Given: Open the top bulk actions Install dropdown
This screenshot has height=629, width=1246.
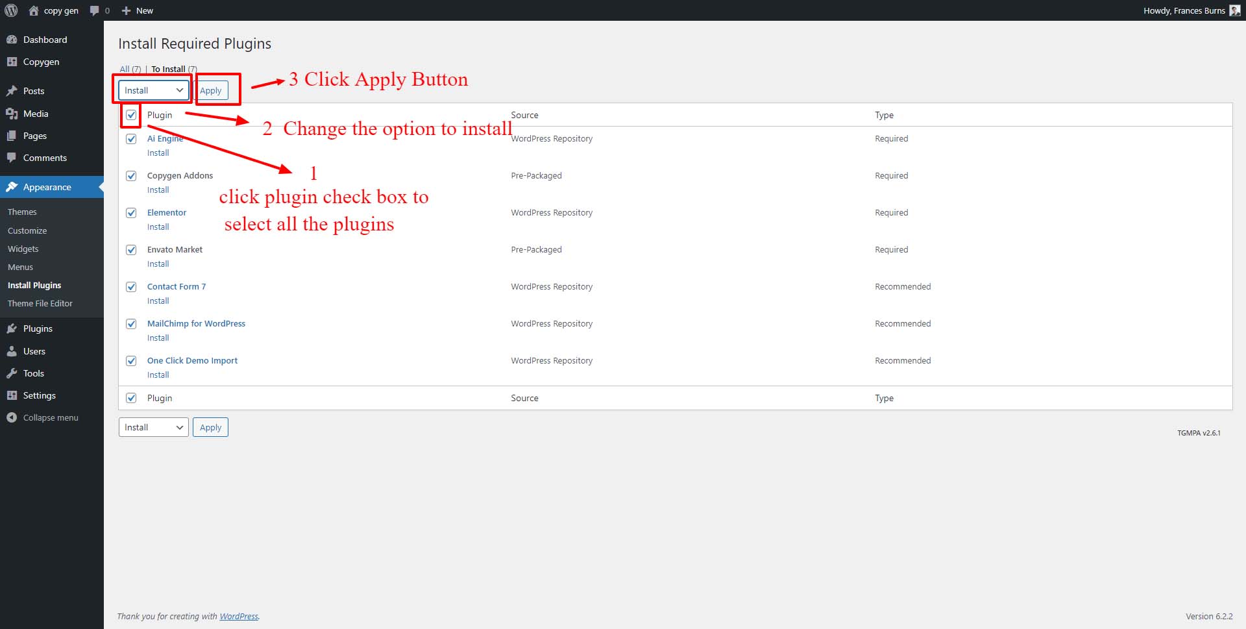Looking at the screenshot, I should [x=154, y=90].
